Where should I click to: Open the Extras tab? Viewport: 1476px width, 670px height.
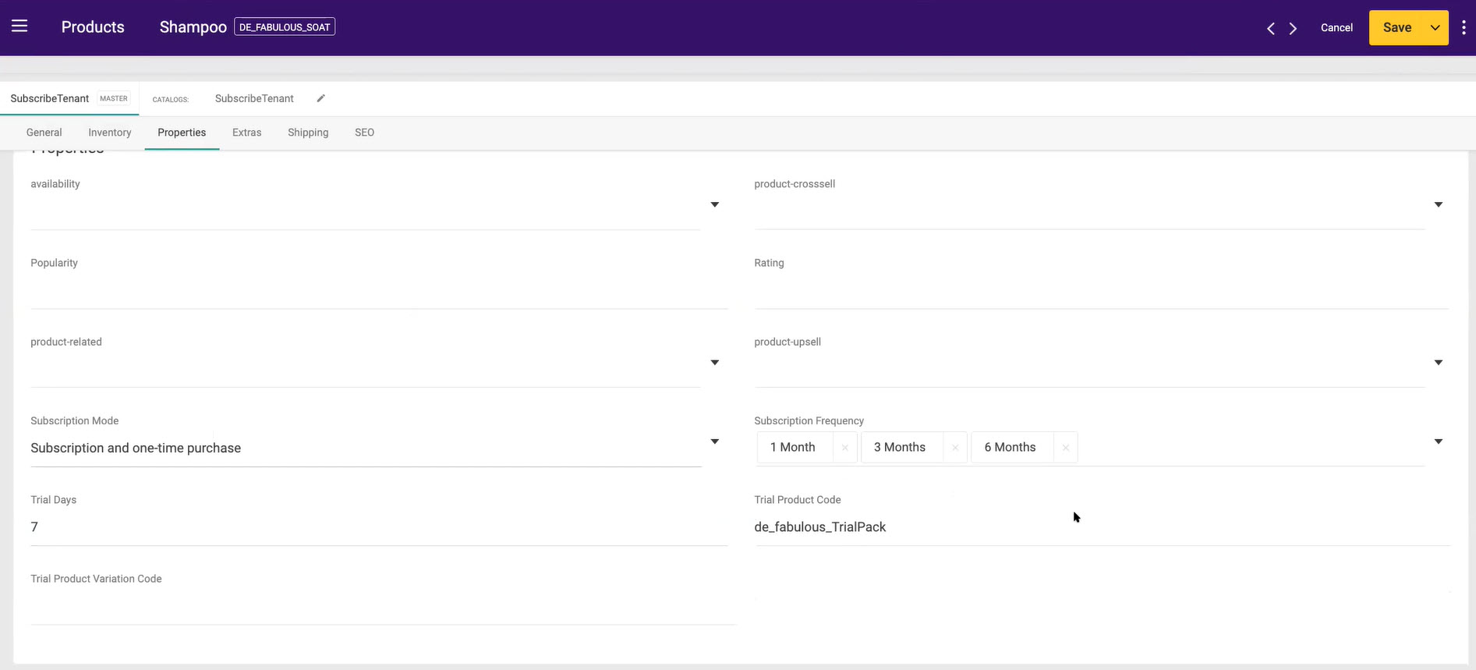click(246, 133)
